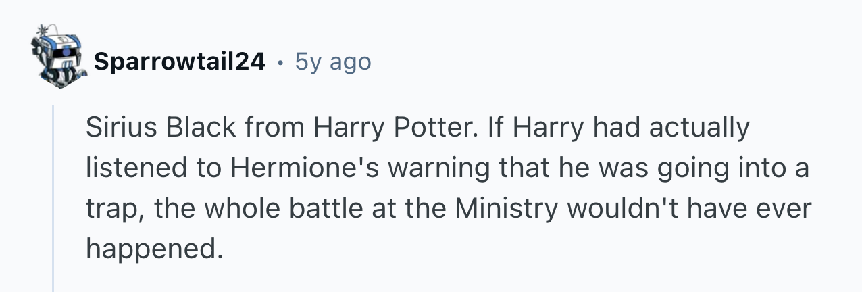Click the word "whole" in the comment

[x=241, y=210]
